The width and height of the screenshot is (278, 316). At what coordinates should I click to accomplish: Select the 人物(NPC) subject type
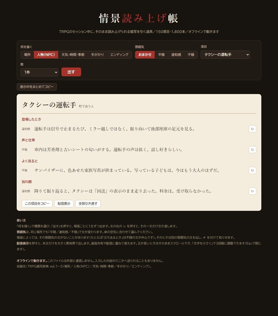coord(46,55)
